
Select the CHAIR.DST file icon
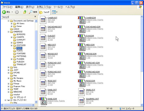[43, 20]
